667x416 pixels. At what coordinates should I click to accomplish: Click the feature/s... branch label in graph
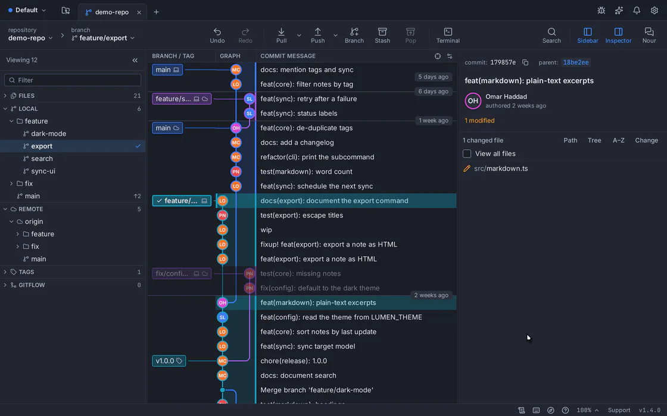point(182,99)
